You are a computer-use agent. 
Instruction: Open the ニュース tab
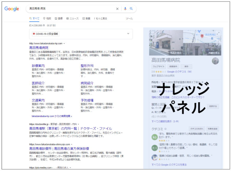click(73, 18)
